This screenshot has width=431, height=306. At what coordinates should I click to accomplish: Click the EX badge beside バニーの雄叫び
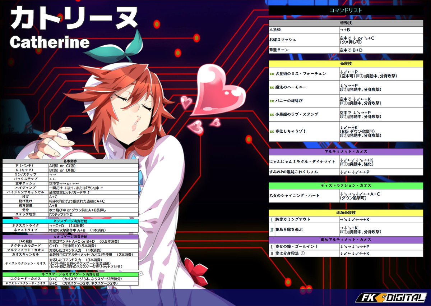point(272,101)
